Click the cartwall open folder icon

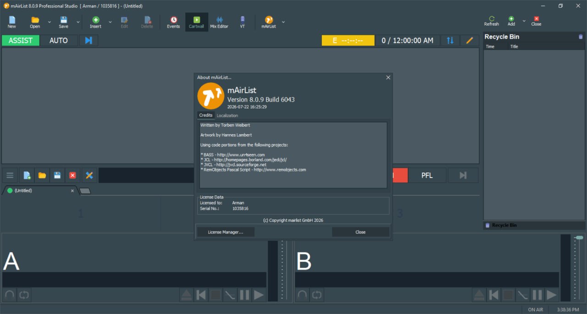pos(42,175)
